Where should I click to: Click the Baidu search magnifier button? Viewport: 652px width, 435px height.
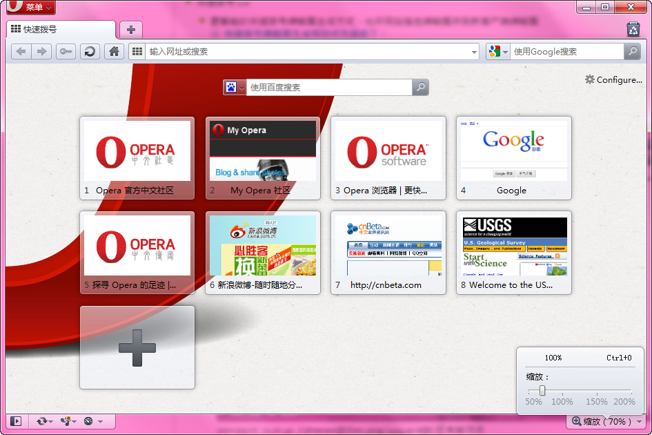pos(420,88)
